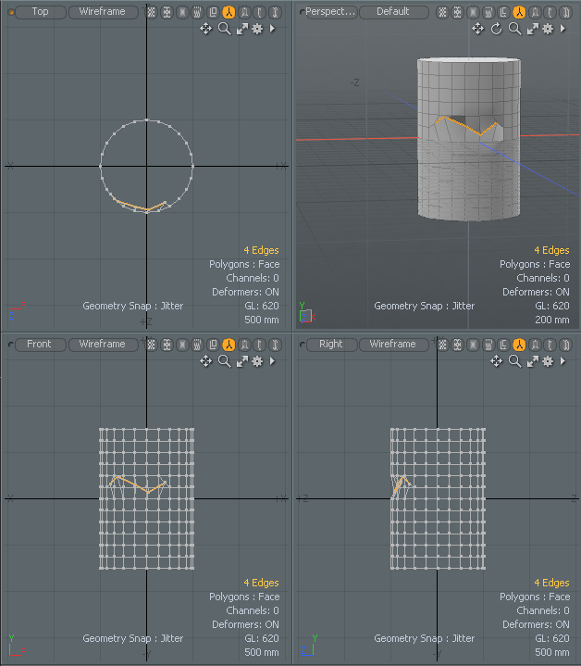Click the zoom magnifier icon in the Top viewport

coord(224,29)
